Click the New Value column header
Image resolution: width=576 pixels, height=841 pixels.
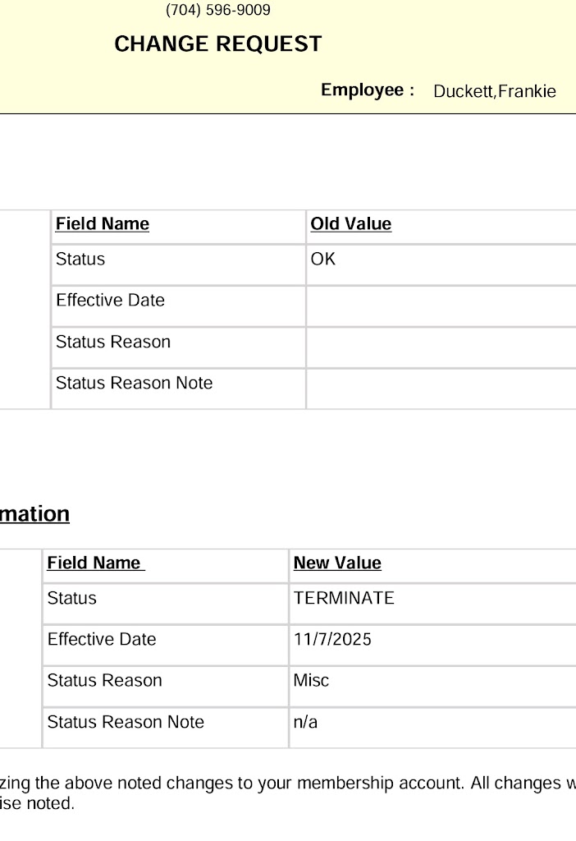337,563
